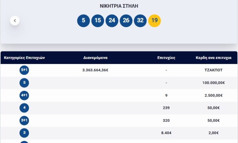238x143 pixels.
Task: Click the category 3 badge in table
Action: [24, 133]
